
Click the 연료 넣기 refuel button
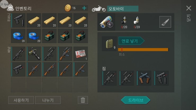tap(131, 41)
